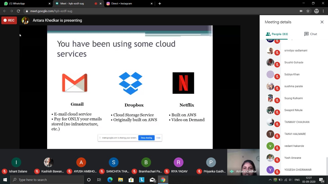Open the Mail app from taskbar
This screenshot has width=328, height=184.
tap(152, 180)
